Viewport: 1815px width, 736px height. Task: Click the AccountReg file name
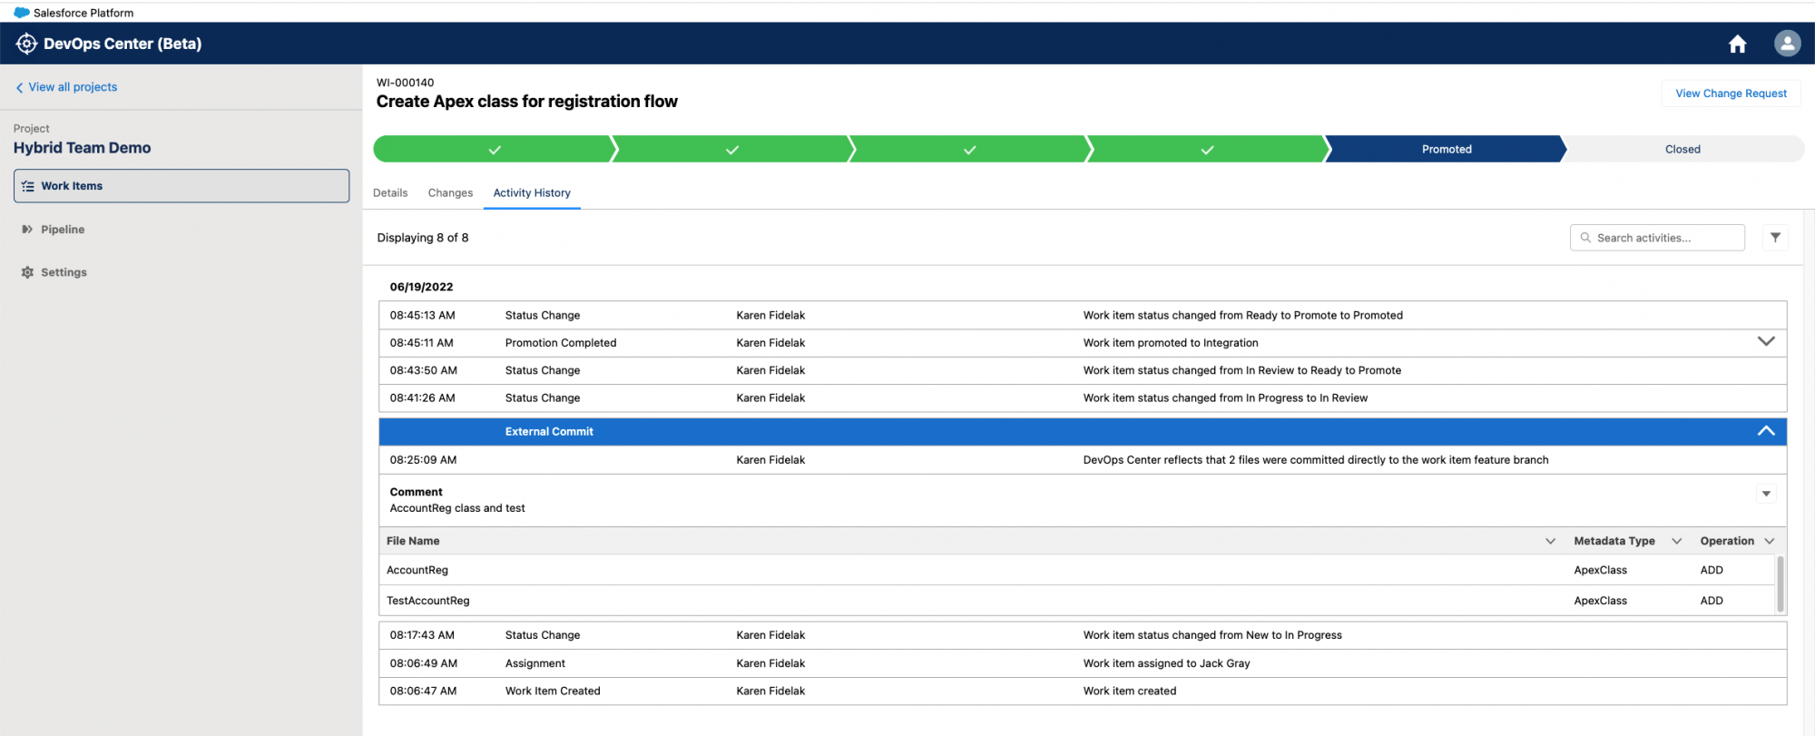[x=417, y=570]
